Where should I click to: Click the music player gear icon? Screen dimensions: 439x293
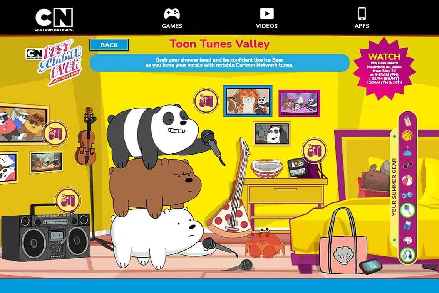[x=407, y=225]
